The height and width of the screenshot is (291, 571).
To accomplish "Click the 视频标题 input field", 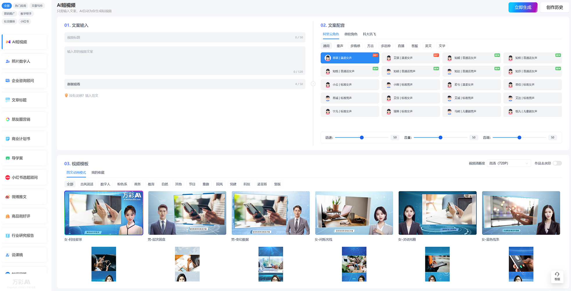I will [180, 38].
